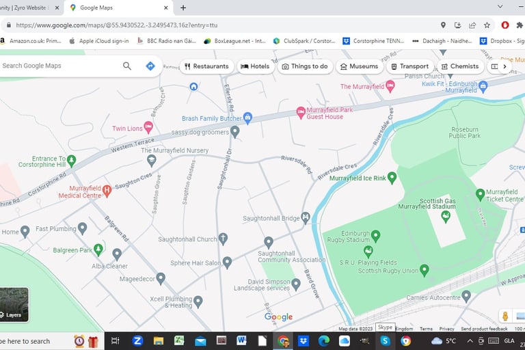
Task: Select the Murrayfield Medical Centre marker
Action: coord(107,191)
